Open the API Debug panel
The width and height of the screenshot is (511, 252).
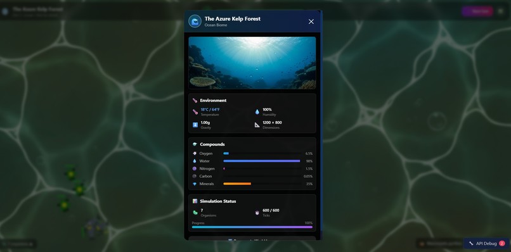pyautogui.click(x=486, y=244)
